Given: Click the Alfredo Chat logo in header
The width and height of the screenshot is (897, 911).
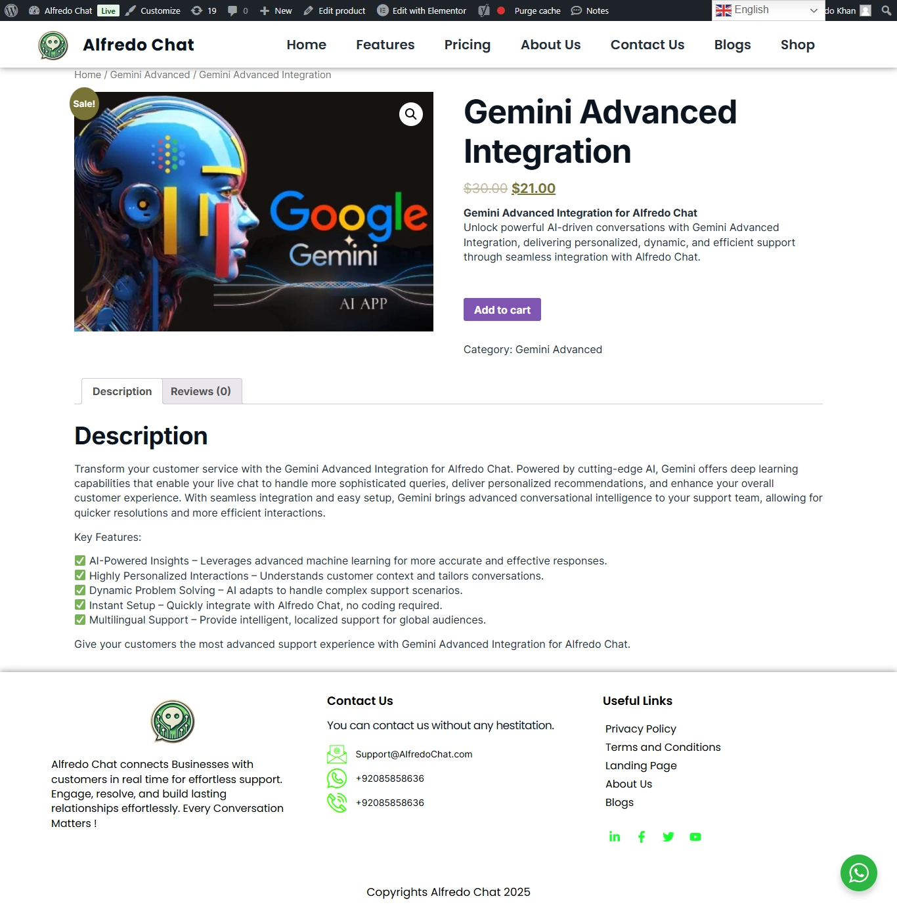Looking at the screenshot, I should tap(53, 45).
